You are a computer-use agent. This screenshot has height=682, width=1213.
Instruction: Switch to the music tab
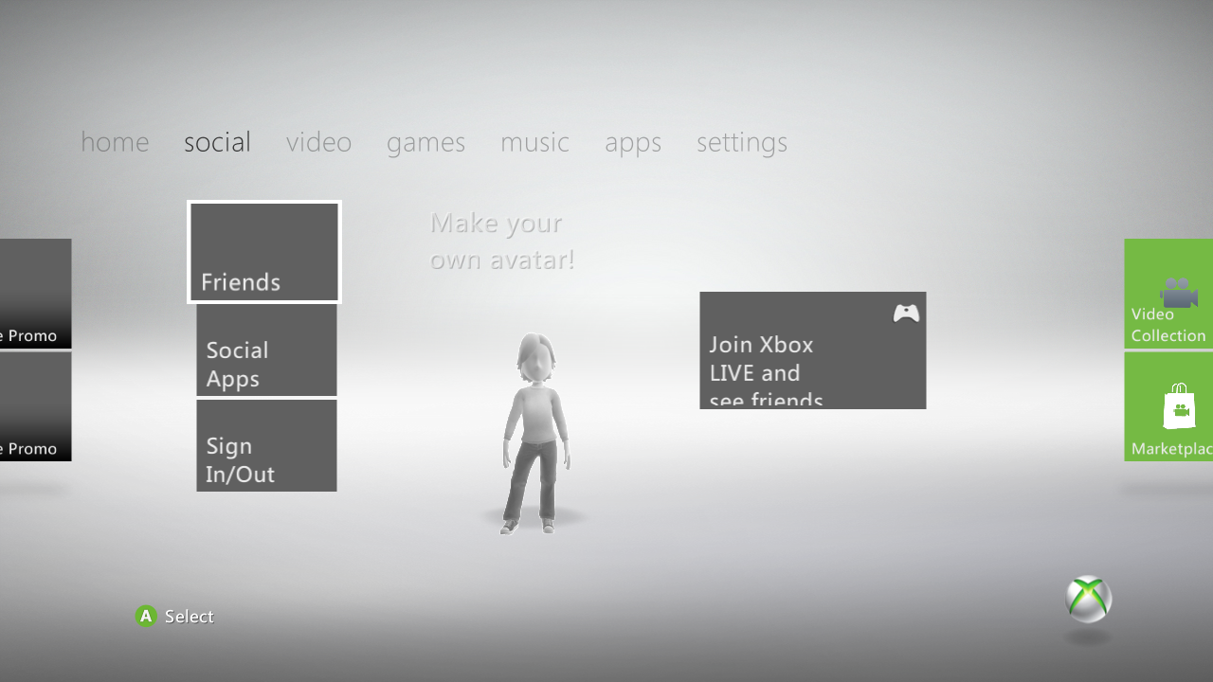pos(534,142)
